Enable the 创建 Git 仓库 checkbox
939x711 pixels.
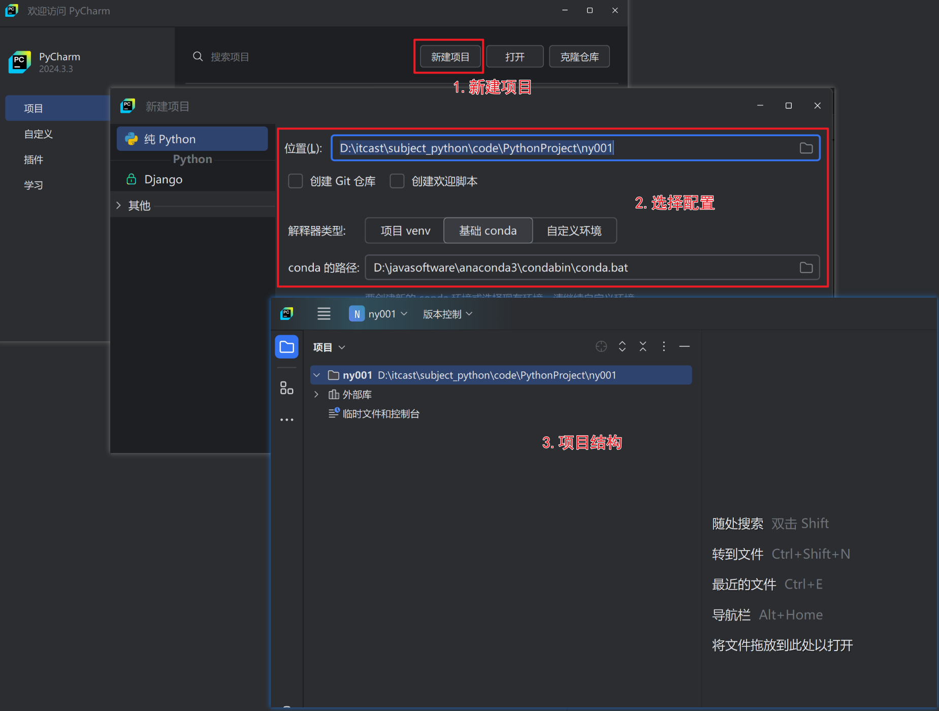tap(296, 181)
